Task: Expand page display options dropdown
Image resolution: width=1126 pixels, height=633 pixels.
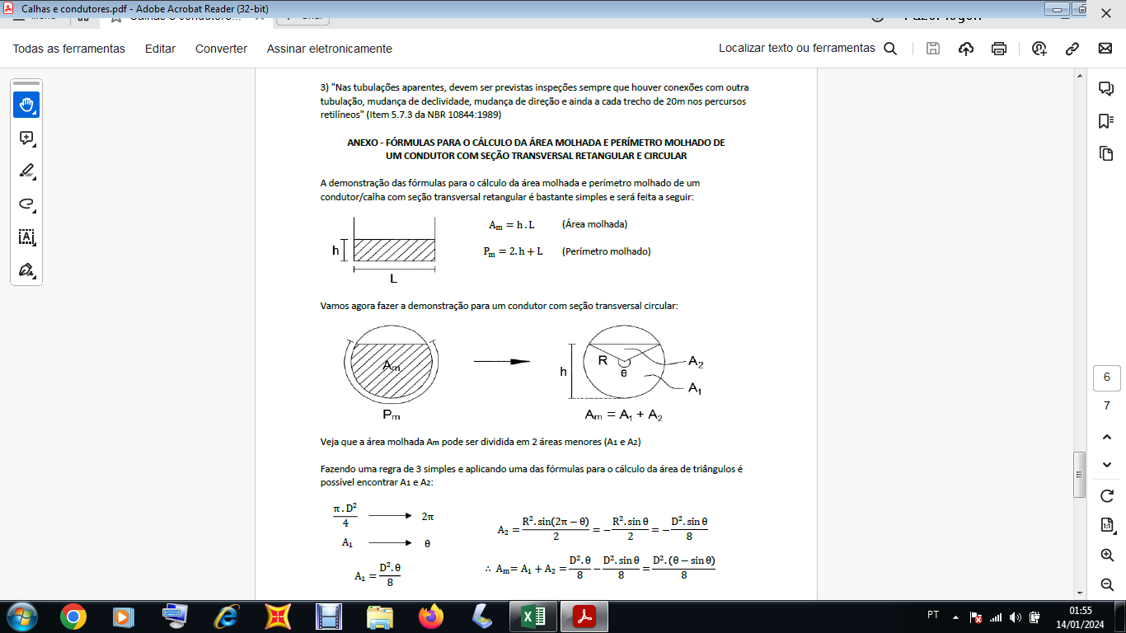Action: [x=1107, y=525]
